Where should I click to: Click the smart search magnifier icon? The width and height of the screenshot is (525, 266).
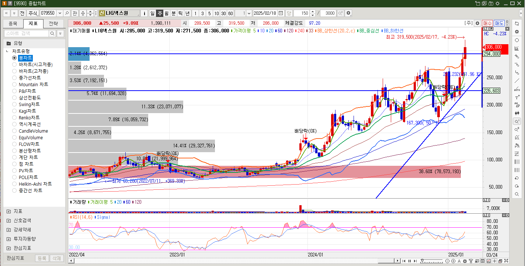point(53,34)
